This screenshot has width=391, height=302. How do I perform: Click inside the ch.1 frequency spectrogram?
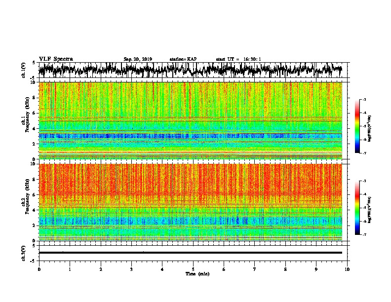[x=191, y=120]
